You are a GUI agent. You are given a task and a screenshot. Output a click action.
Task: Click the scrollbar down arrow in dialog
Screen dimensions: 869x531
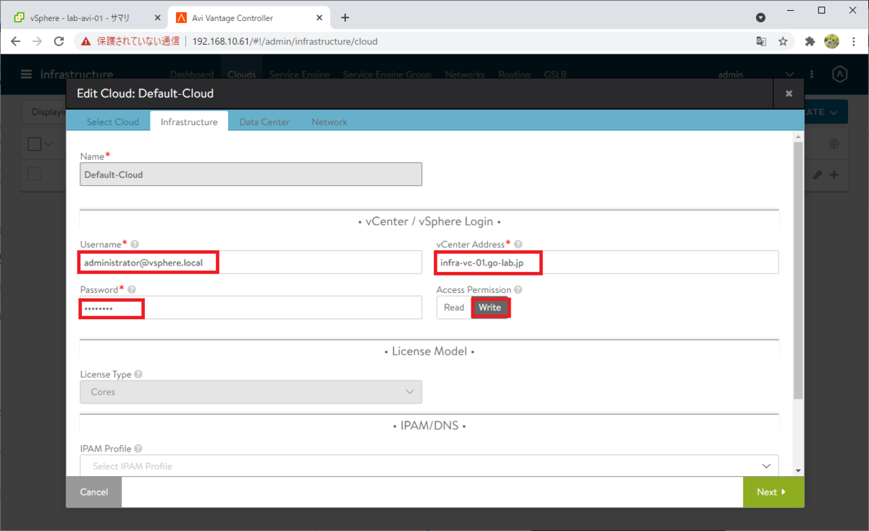pos(798,470)
